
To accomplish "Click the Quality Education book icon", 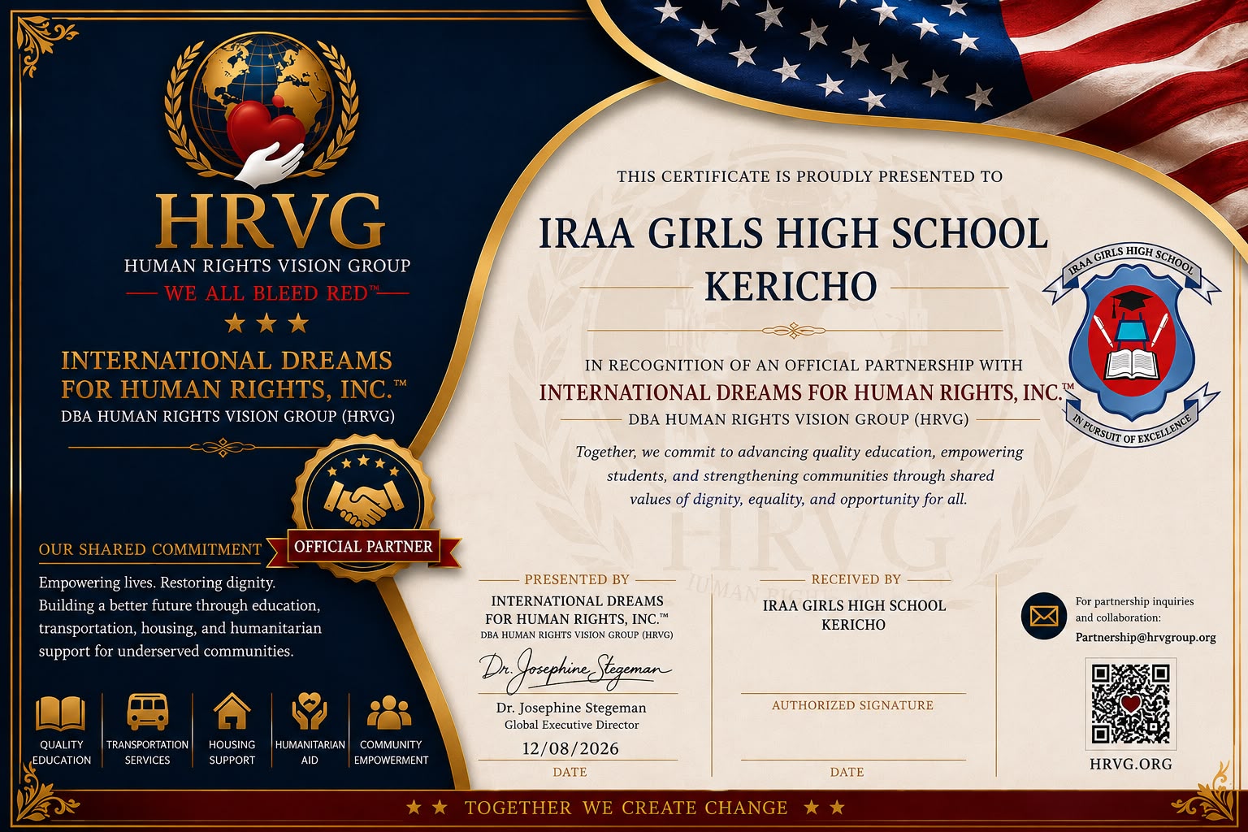I will click(60, 713).
